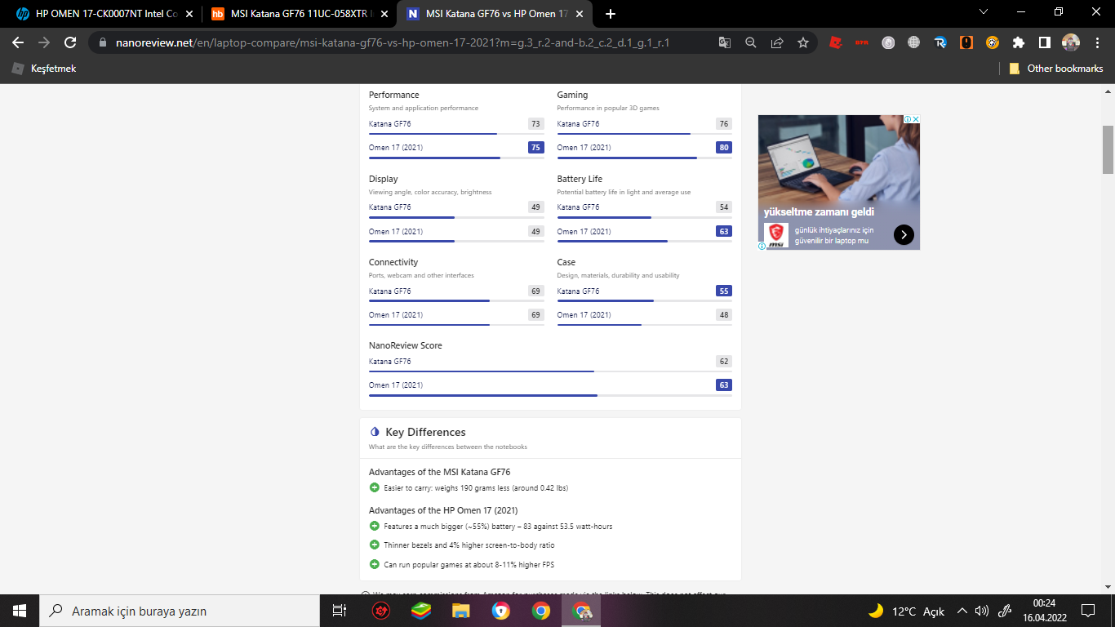Click Omen 17 Battery Life score 63
The height and width of the screenshot is (627, 1115).
[724, 232]
